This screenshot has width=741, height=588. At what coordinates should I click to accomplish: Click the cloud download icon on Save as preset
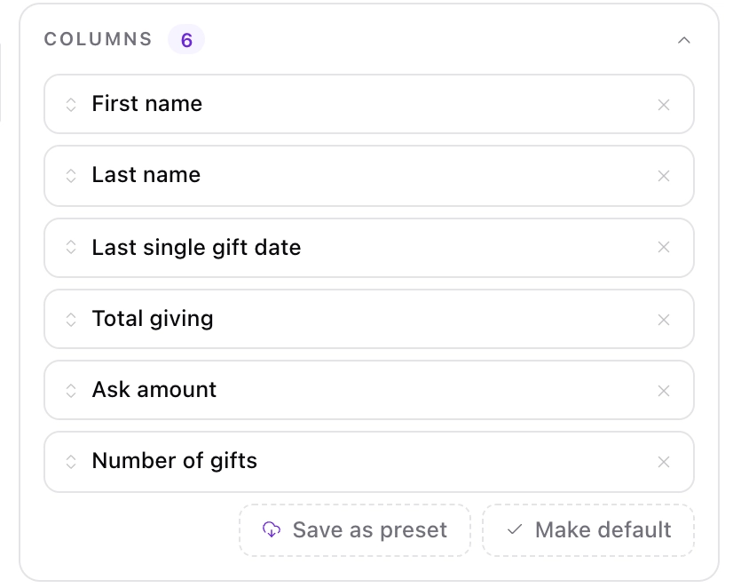click(x=272, y=529)
